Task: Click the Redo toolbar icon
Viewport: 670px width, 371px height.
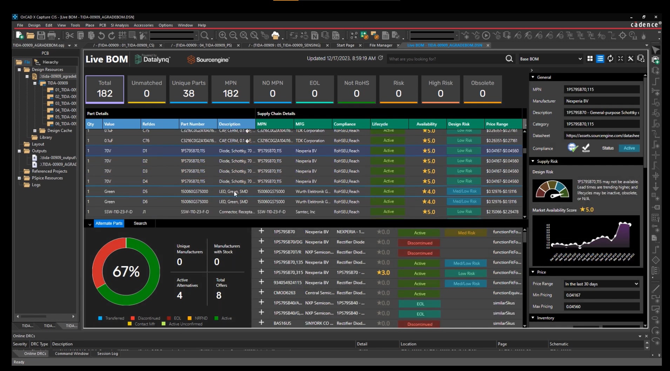Action: click(x=112, y=35)
